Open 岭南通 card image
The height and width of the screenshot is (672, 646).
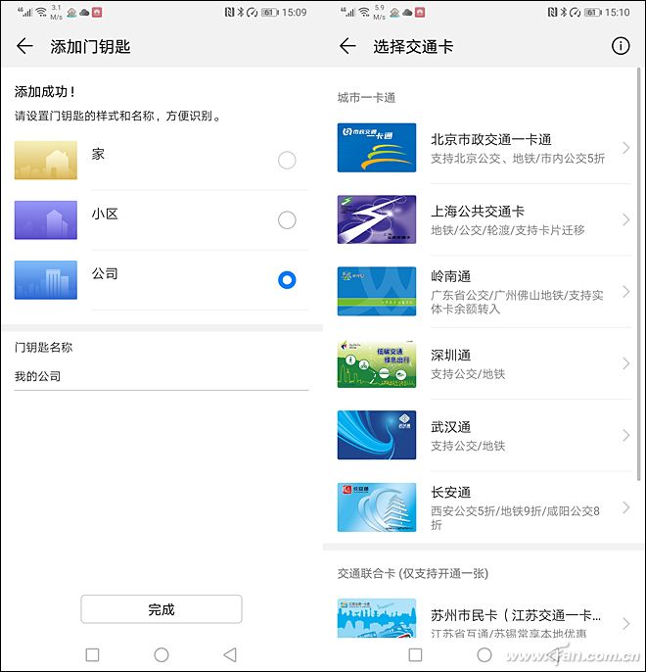coord(377,292)
